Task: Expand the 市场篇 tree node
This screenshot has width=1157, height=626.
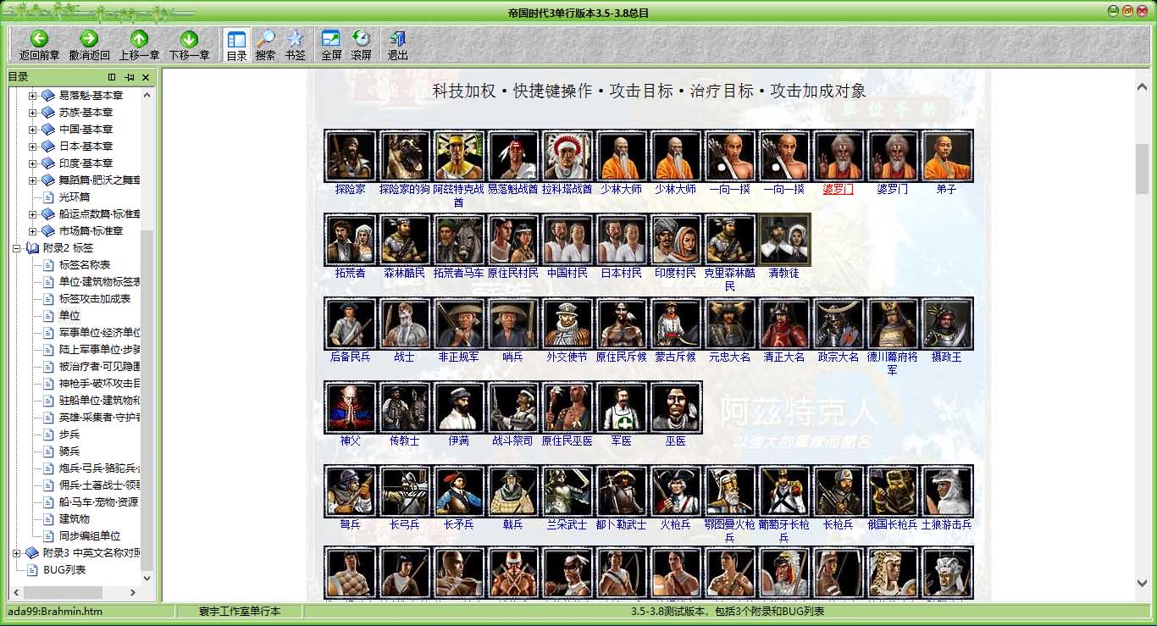Action: tap(32, 230)
